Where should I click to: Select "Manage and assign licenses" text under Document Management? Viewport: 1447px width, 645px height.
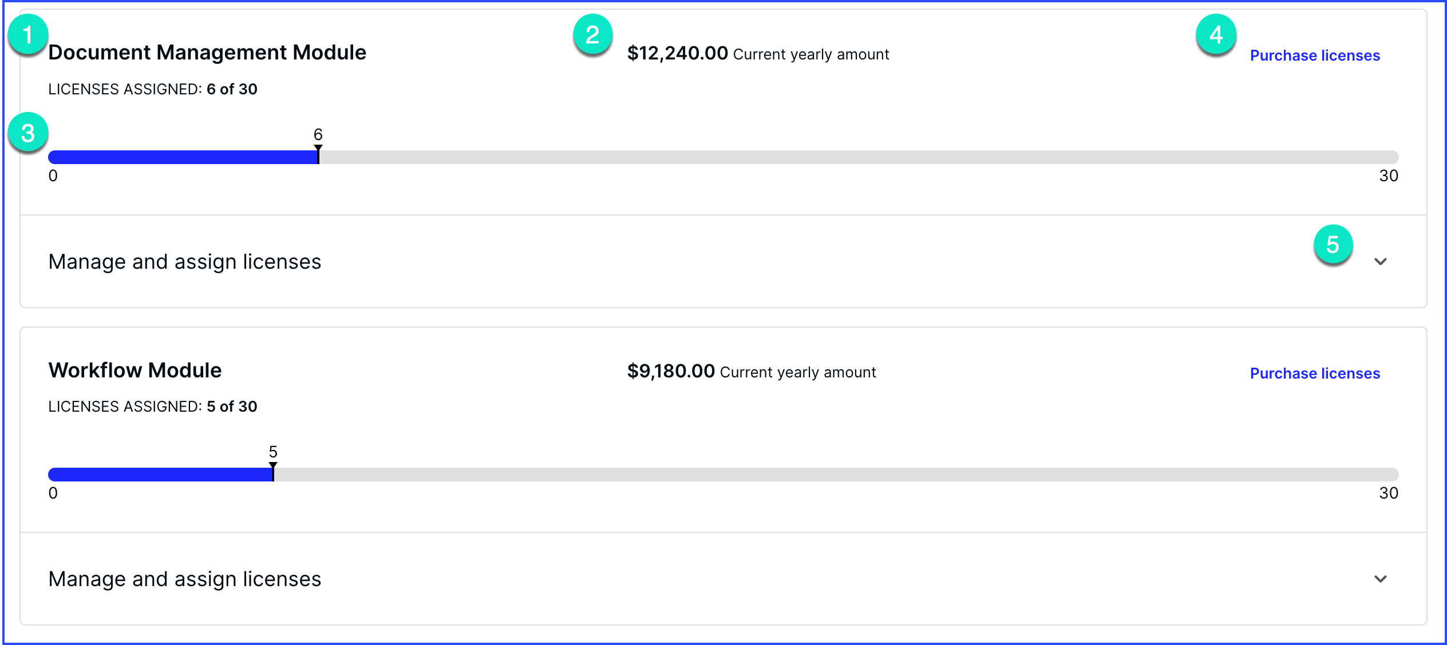coord(185,262)
